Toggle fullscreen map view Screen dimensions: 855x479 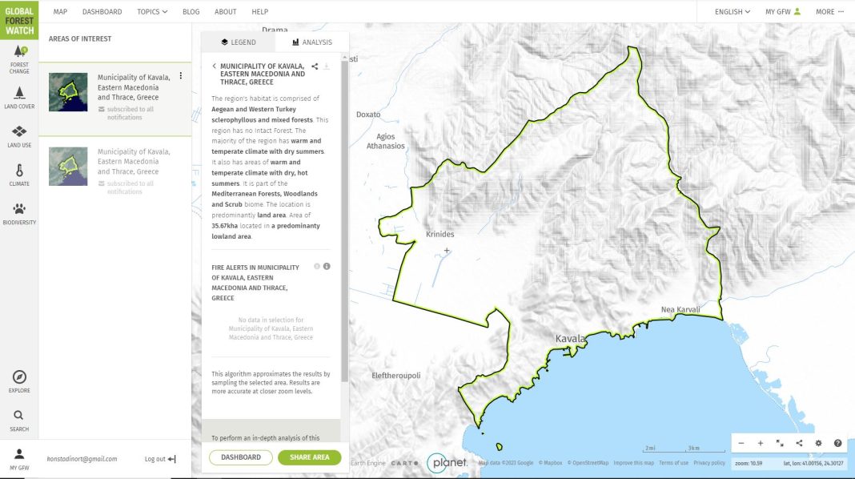[780, 443]
